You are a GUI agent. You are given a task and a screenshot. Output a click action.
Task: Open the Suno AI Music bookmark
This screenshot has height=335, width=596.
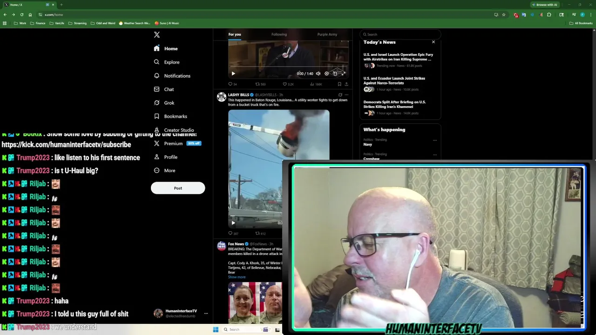click(167, 23)
